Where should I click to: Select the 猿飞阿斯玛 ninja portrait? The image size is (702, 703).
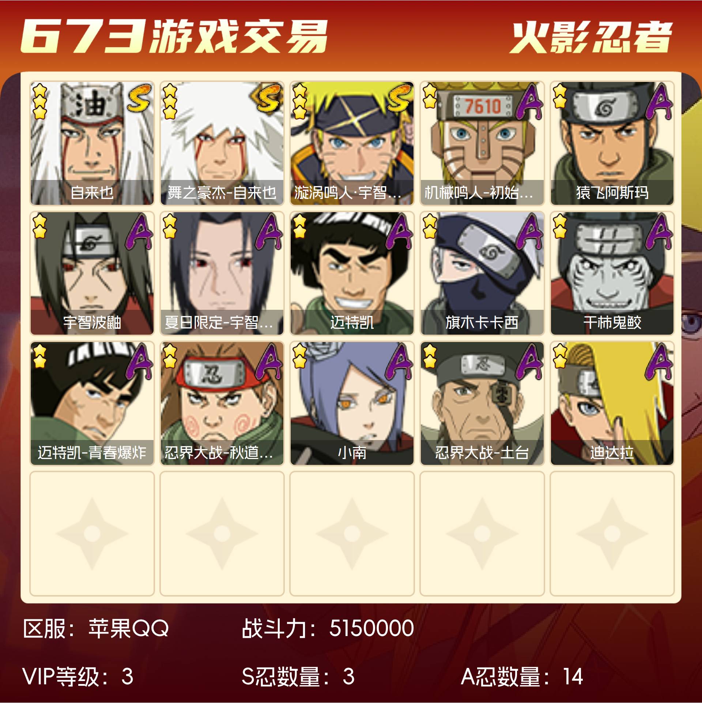[612, 143]
